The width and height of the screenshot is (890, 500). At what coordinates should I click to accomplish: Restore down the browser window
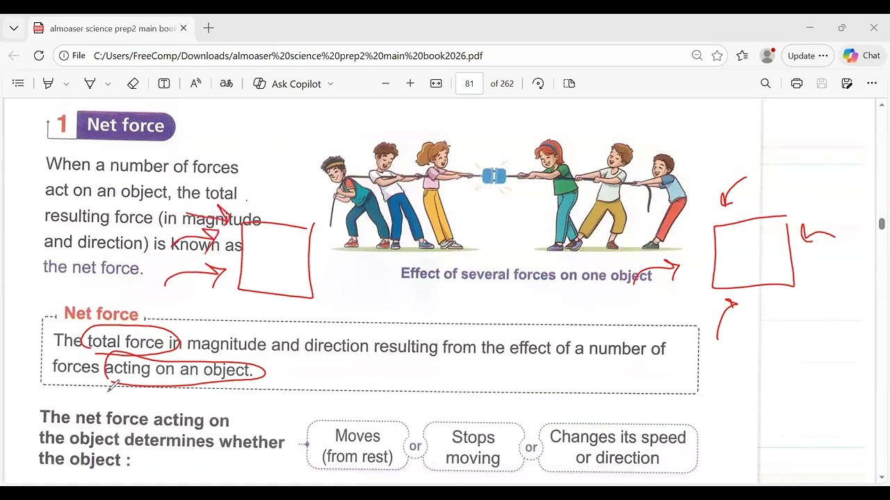[x=842, y=28]
